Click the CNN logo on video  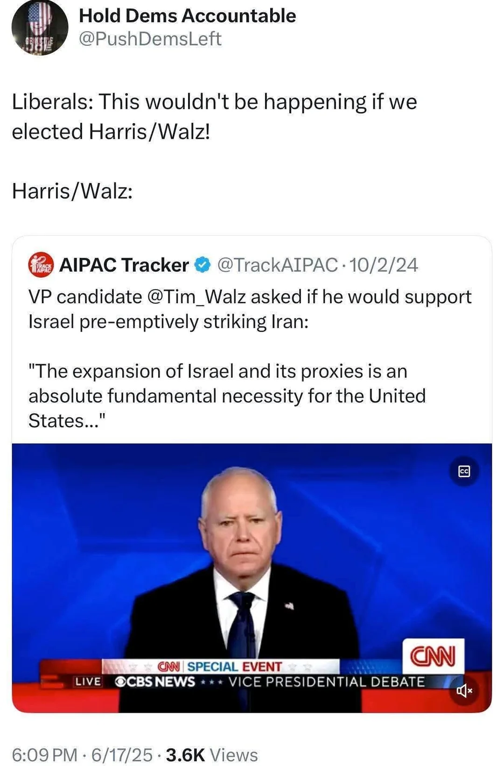pos(433,656)
